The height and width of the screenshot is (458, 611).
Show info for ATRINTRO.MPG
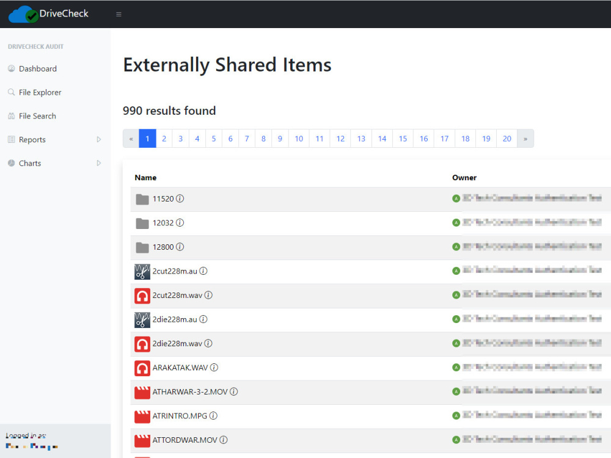(213, 416)
